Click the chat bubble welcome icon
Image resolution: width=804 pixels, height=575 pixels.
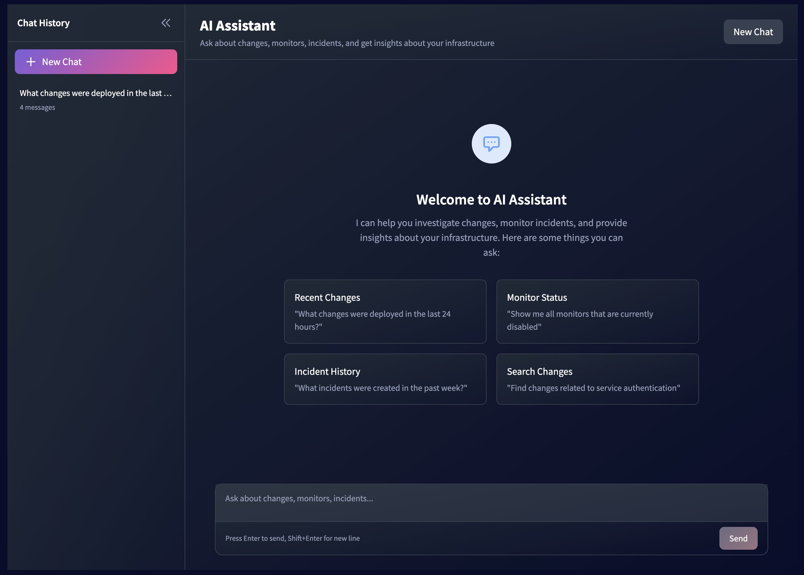tap(491, 144)
